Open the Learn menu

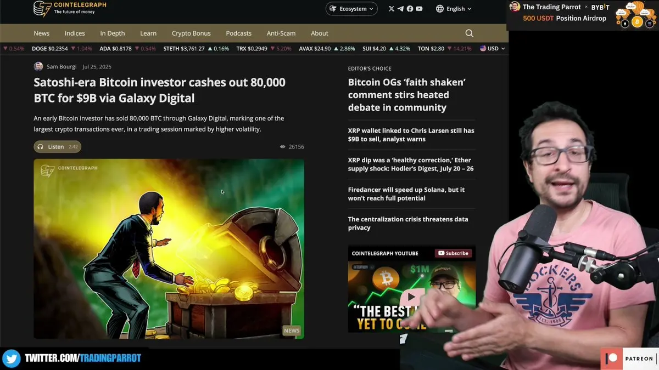point(148,33)
